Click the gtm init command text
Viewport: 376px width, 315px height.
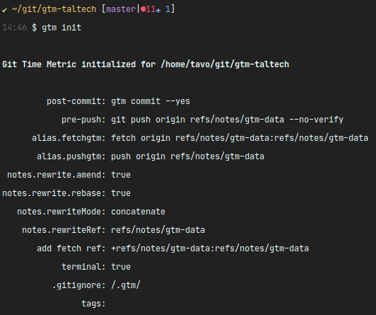(61, 28)
